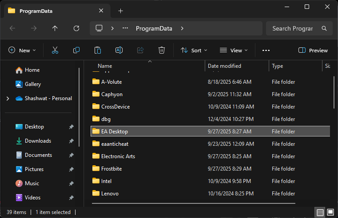Click the Refresh button

click(x=76, y=28)
